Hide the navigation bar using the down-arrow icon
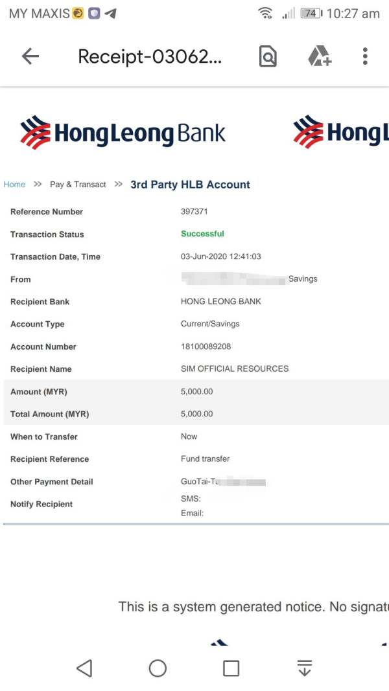Screen dimensions: 389x691 tap(305, 668)
